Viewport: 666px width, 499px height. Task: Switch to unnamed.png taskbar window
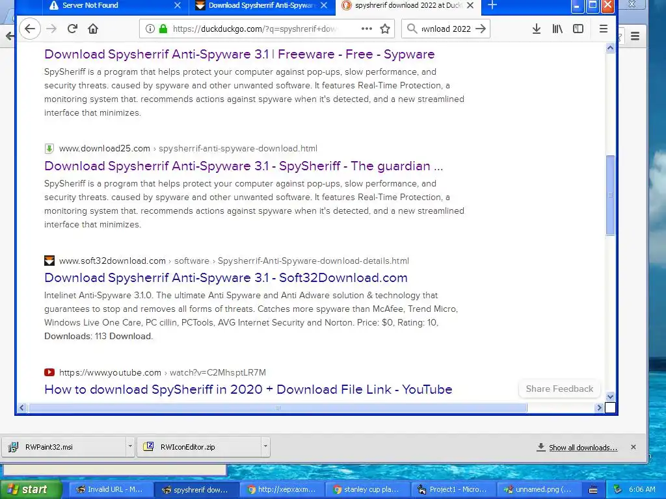click(x=539, y=490)
